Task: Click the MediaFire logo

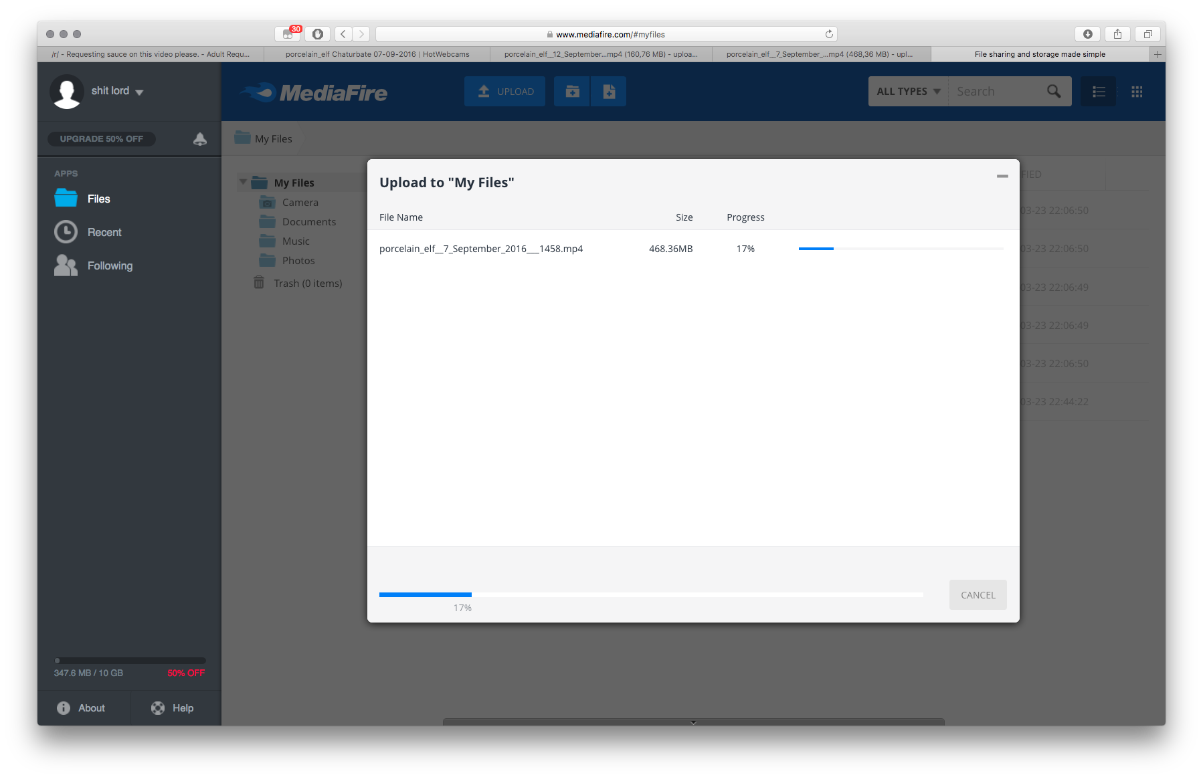Action: coord(314,92)
